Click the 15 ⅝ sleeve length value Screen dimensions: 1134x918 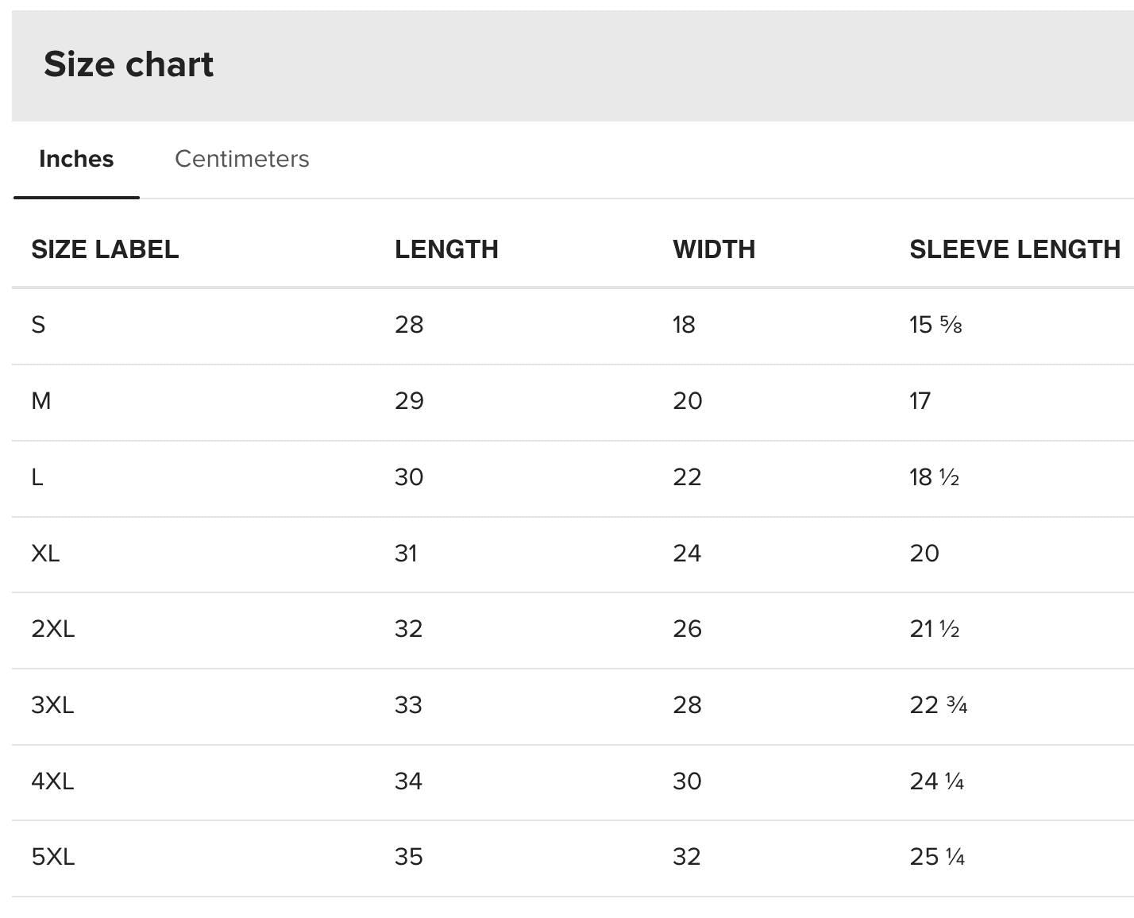tap(935, 325)
